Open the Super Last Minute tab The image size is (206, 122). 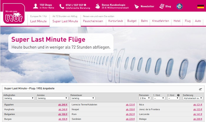[x=65, y=21]
